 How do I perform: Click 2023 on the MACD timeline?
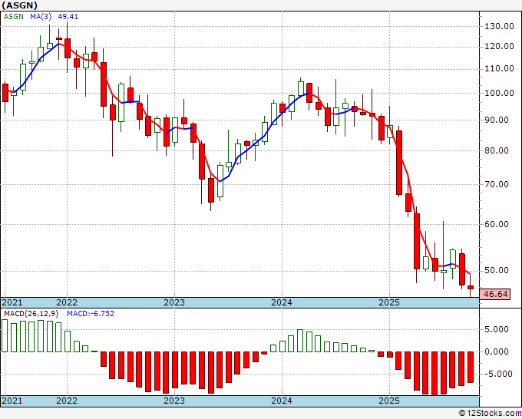(174, 401)
